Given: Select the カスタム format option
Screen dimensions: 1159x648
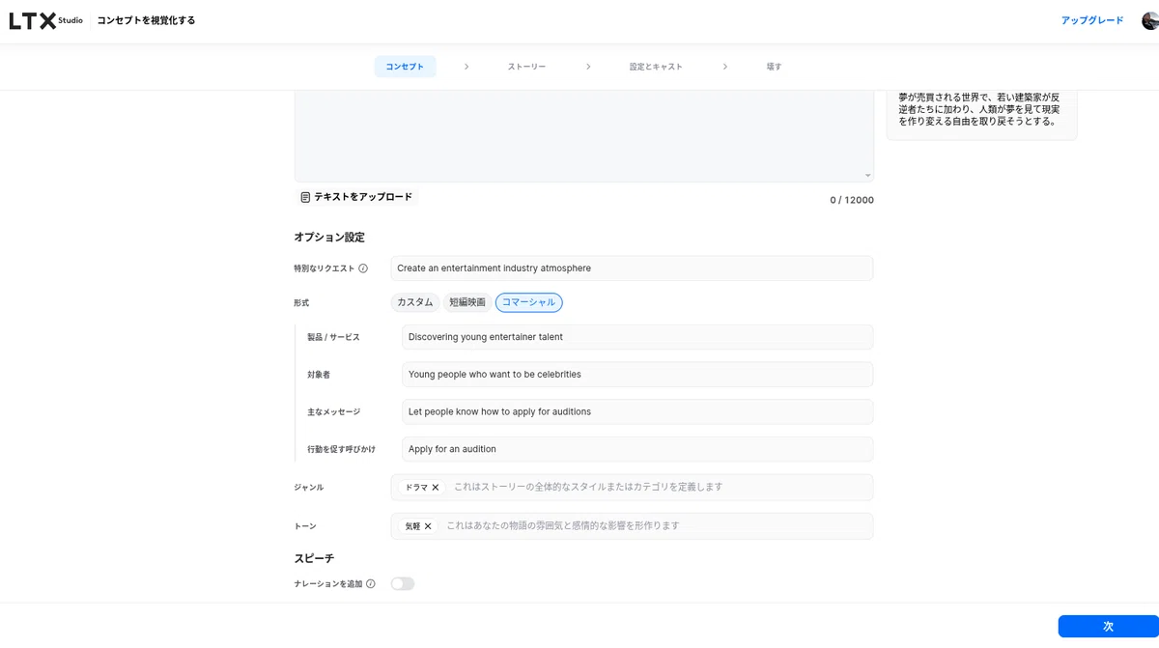Looking at the screenshot, I should pyautogui.click(x=415, y=302).
